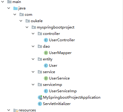Click the UserServiceImp class icon
This screenshot has height=112, width=123.
(46, 91)
